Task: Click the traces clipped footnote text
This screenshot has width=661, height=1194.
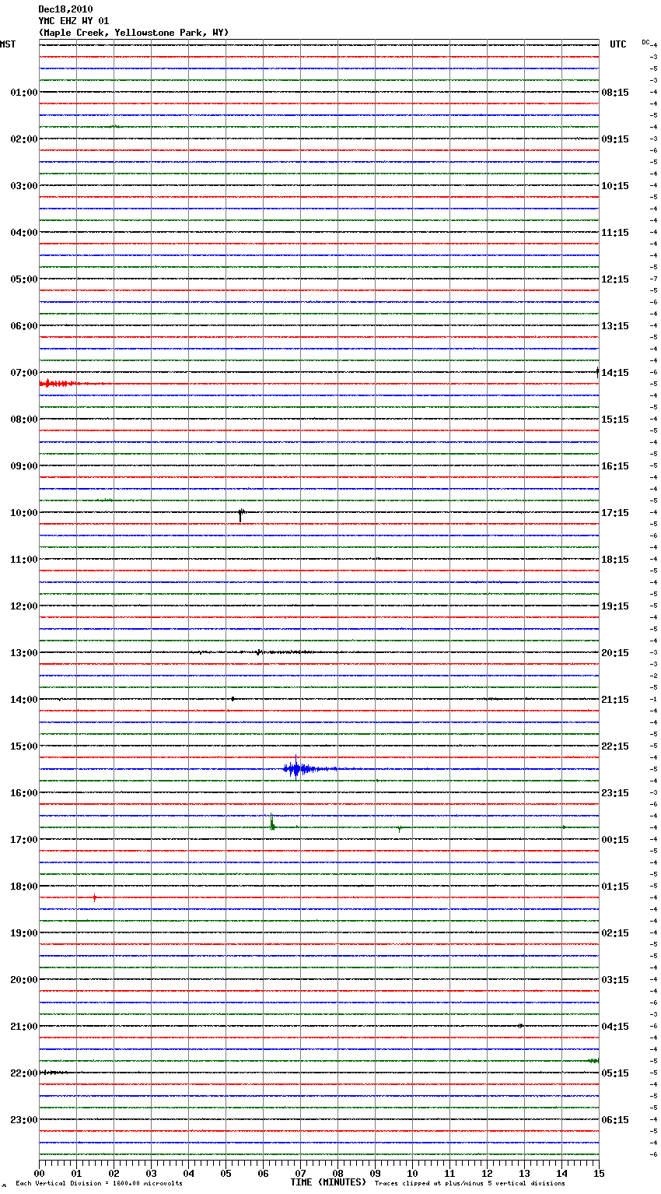Action: tap(470, 1184)
